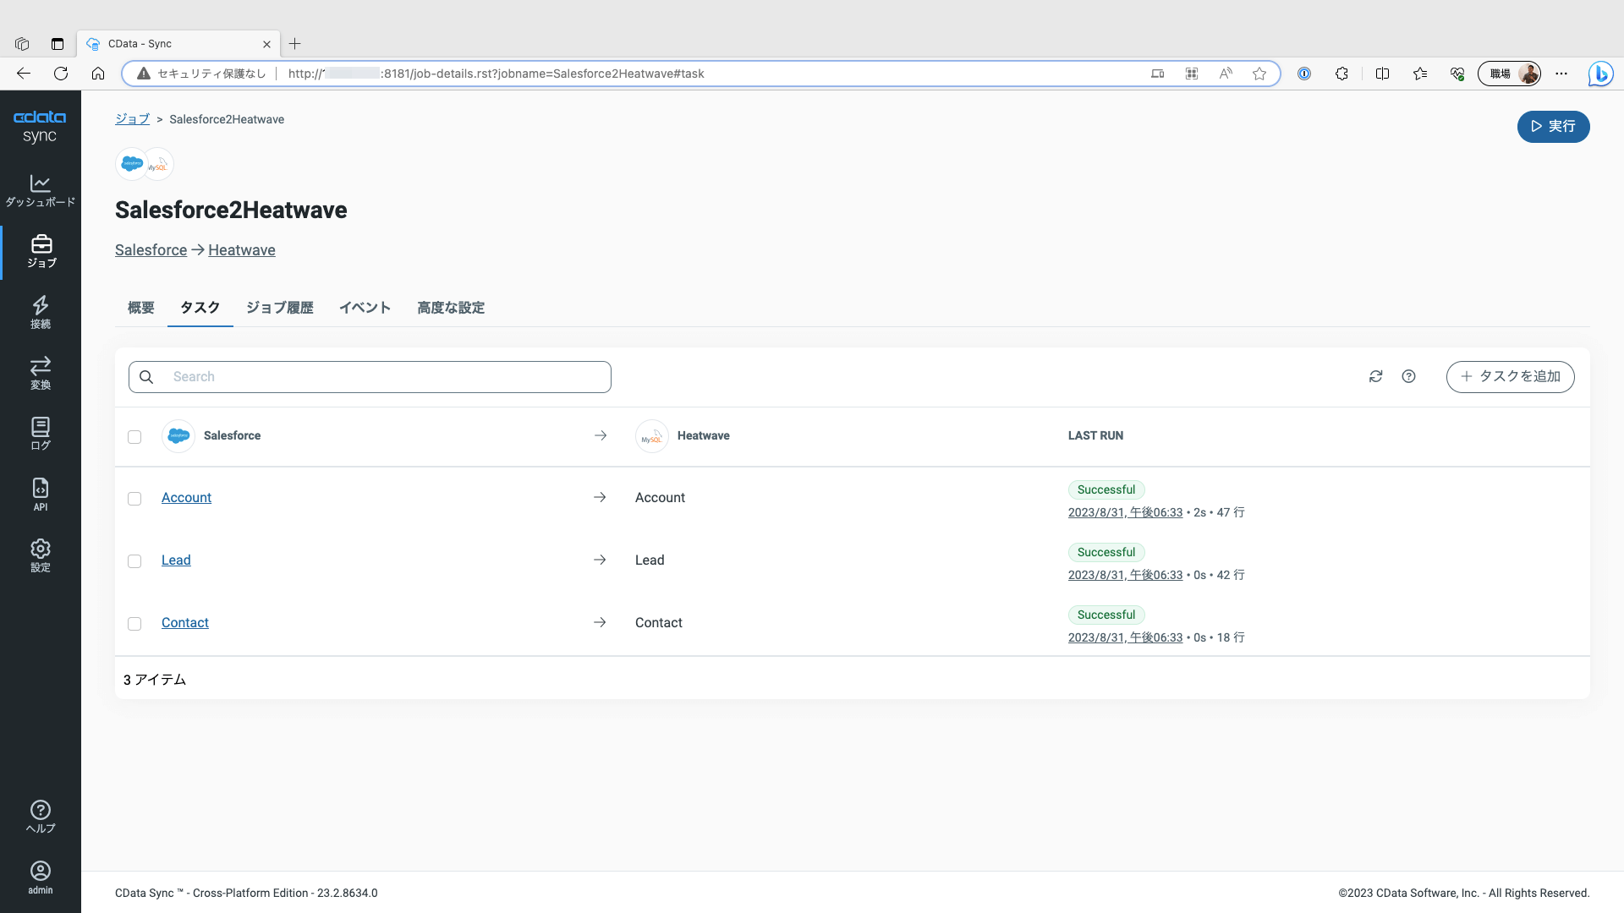Image resolution: width=1624 pixels, height=913 pixels.
Task: Open the Logs (ログ) sidebar icon
Action: pyautogui.click(x=40, y=434)
